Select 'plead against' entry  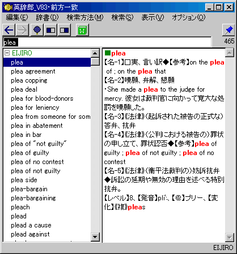pyautogui.click(x=30, y=234)
